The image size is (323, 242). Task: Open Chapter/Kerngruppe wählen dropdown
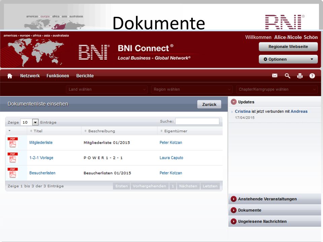coord(277,89)
